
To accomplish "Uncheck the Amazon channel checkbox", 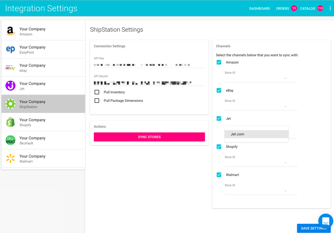I will (x=219, y=62).
